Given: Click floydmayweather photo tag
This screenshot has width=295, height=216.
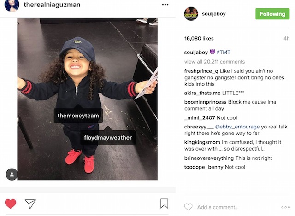Looking at the screenshot, I should [x=108, y=138].
